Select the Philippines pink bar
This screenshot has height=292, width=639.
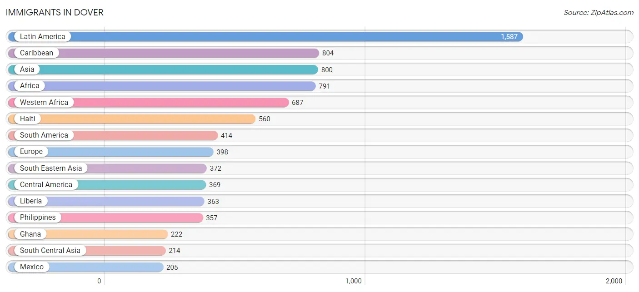[x=105, y=218]
